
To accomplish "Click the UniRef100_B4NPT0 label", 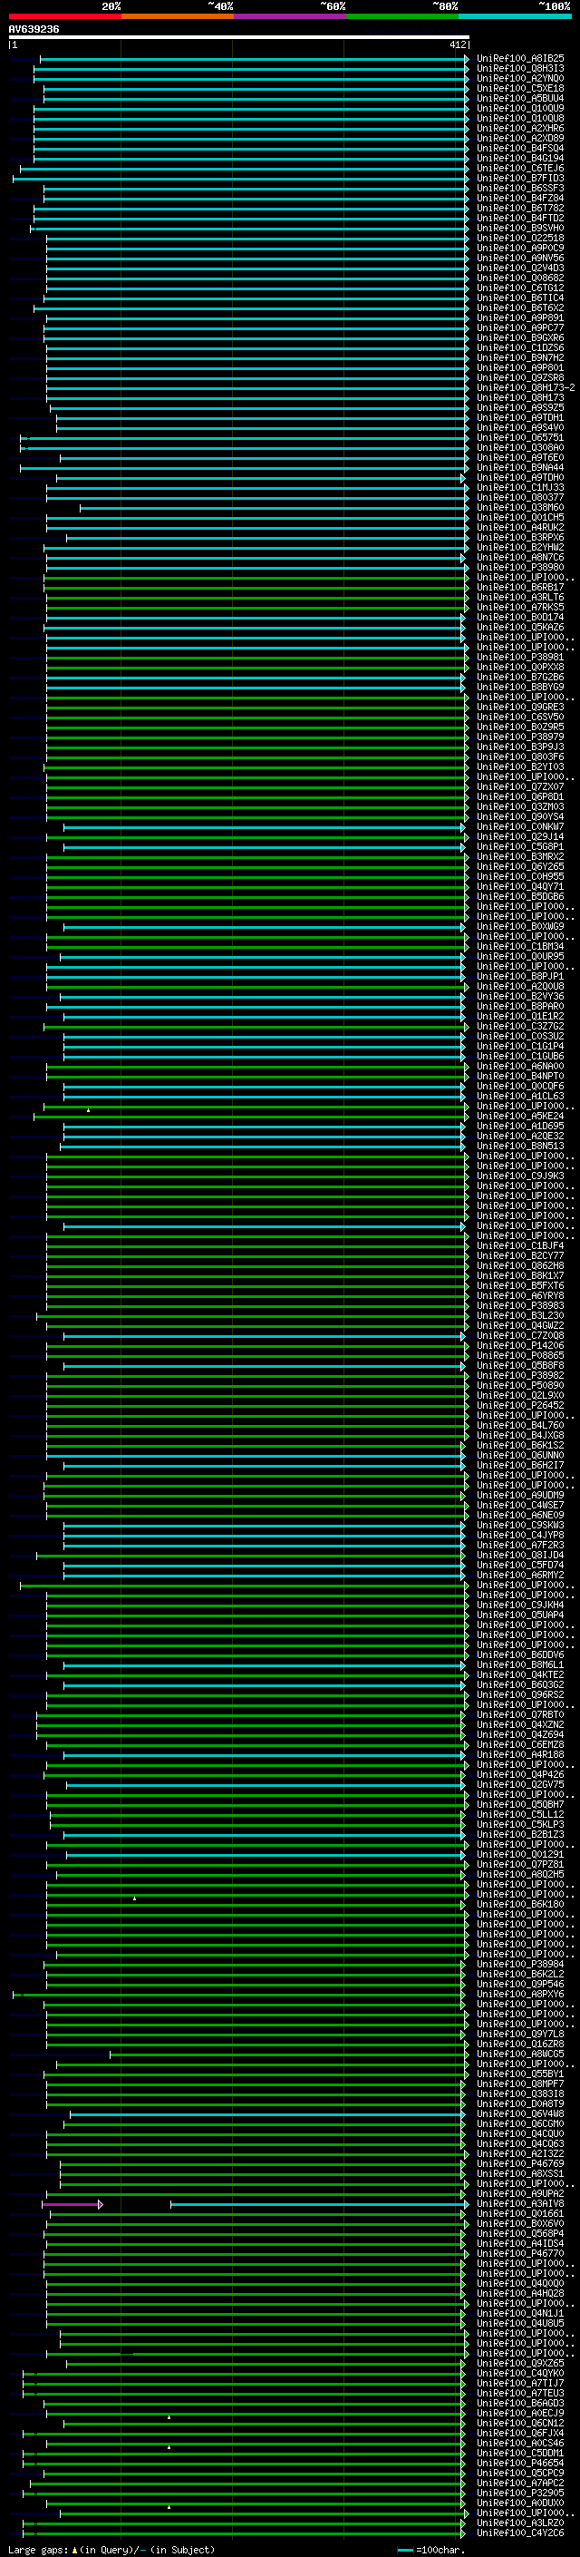I will pos(520,1076).
